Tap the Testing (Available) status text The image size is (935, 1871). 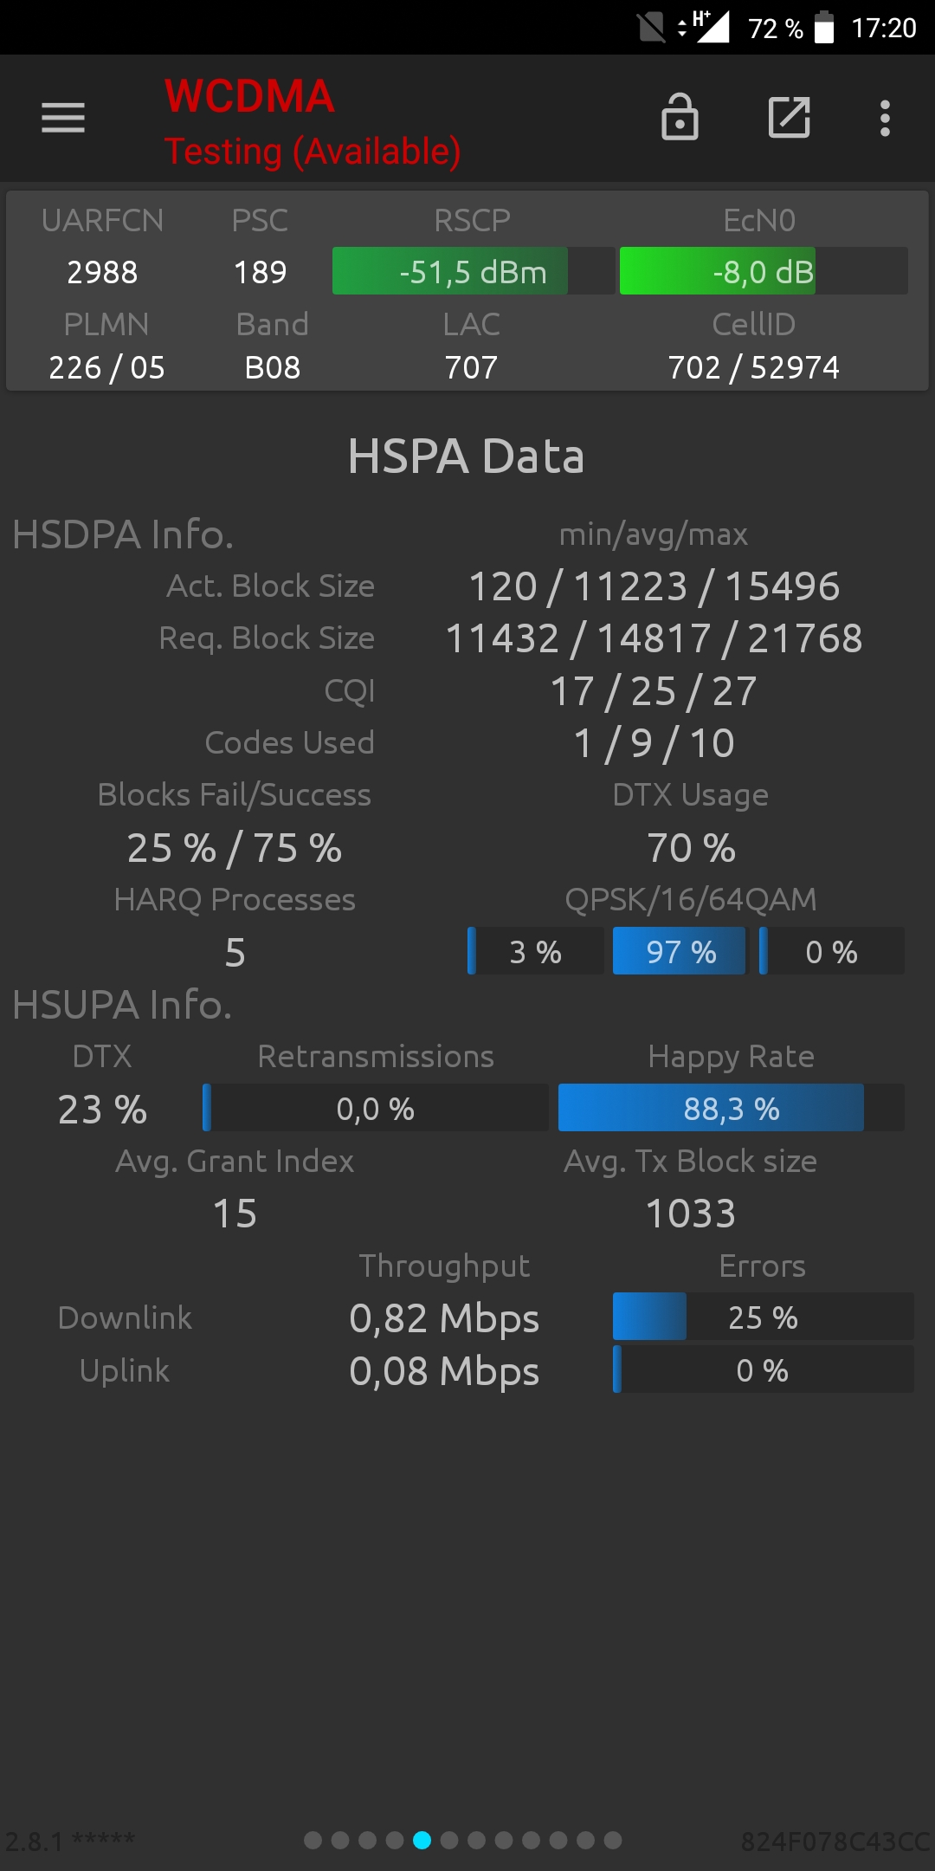coord(313,152)
